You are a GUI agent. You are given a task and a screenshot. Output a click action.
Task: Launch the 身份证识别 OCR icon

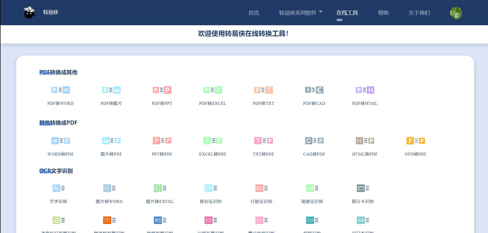[x=210, y=188]
